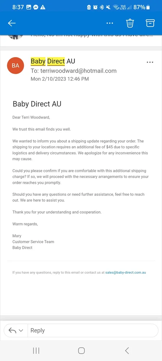Expand the collapsed previous message preview
Viewport: 162px width, 361px height.
pyautogui.click(x=81, y=36)
